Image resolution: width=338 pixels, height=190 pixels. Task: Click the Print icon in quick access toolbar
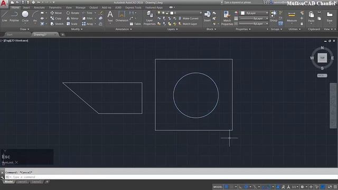(x=33, y=2)
